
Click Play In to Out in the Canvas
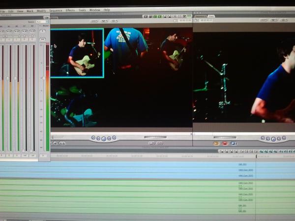[x=268, y=139]
